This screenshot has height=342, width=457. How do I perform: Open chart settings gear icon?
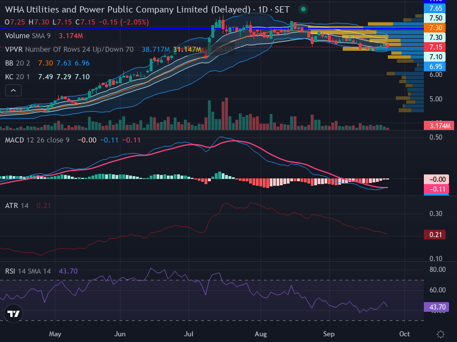(x=440, y=334)
